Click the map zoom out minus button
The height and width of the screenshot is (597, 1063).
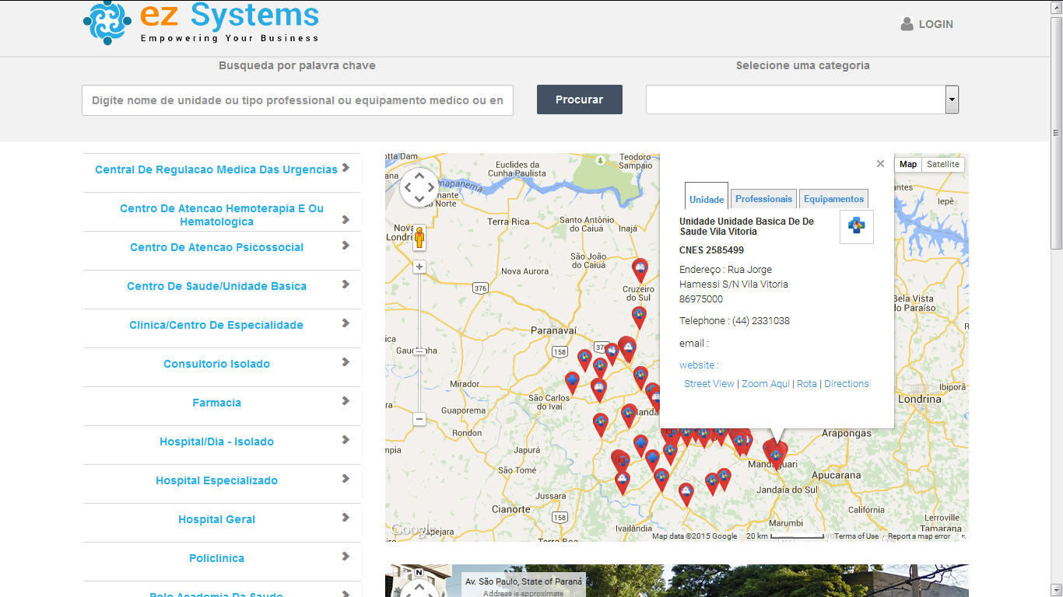[419, 419]
